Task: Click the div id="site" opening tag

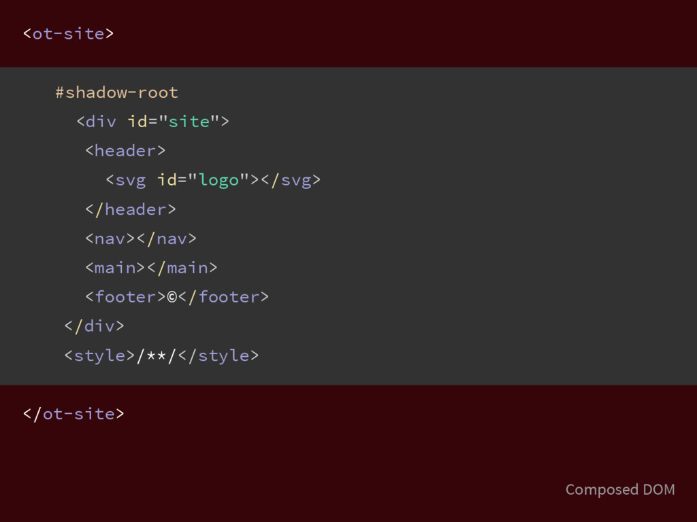Action: (152, 121)
